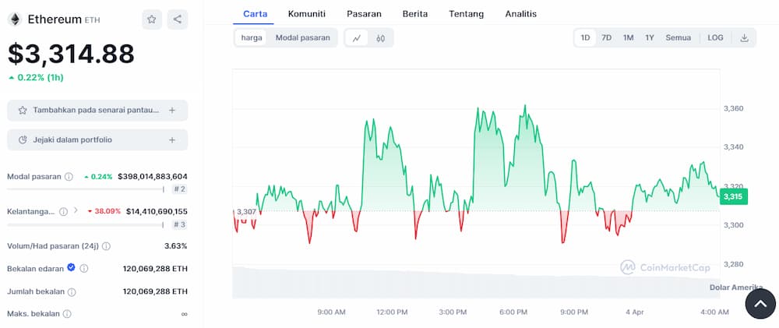Select 1D time range
This screenshot has width=779, height=328.
point(585,37)
